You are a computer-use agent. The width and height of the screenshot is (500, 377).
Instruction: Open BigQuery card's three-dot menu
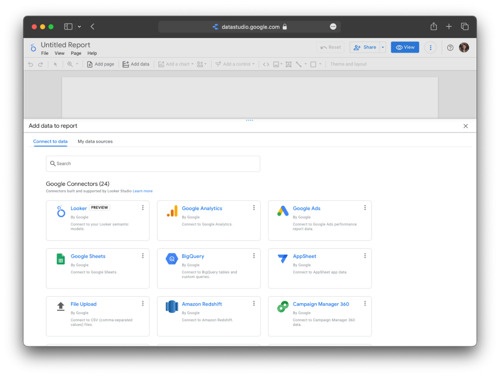click(x=254, y=256)
